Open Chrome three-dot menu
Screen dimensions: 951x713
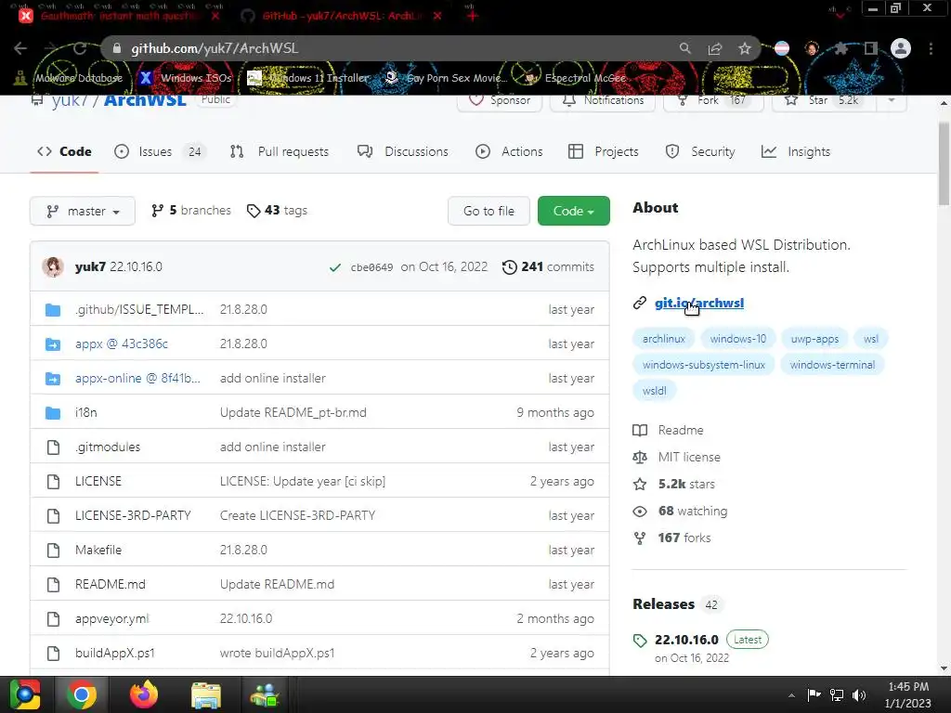(x=931, y=48)
